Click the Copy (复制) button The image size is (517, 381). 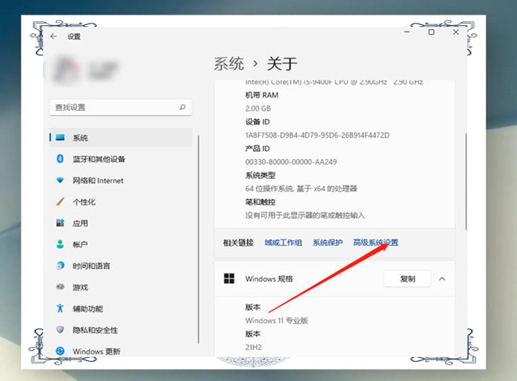[x=407, y=279]
